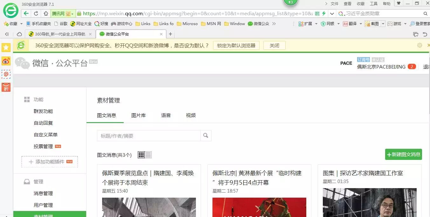Open the 图集 | 探访艺术家隋建国工作室 article thumbnail
430x217 pixels.
(370, 202)
